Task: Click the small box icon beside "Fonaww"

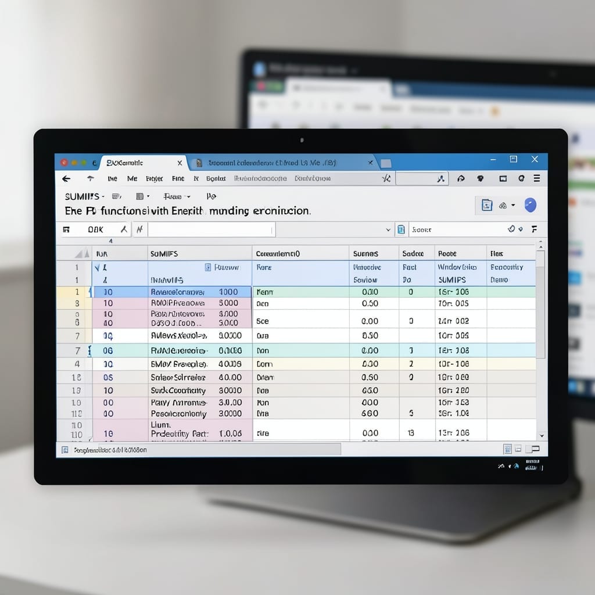Action: point(208,267)
